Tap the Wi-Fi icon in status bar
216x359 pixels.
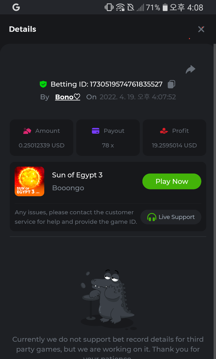tap(120, 7)
